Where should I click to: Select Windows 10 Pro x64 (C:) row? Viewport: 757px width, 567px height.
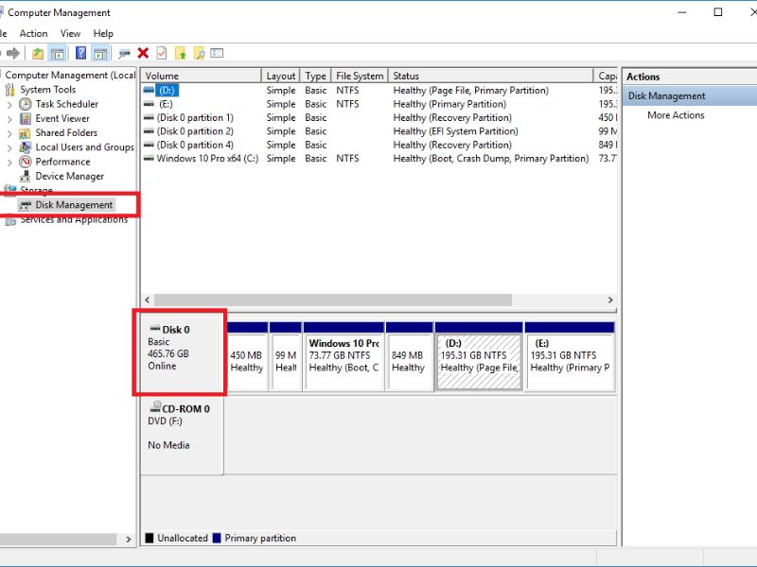tap(379, 158)
